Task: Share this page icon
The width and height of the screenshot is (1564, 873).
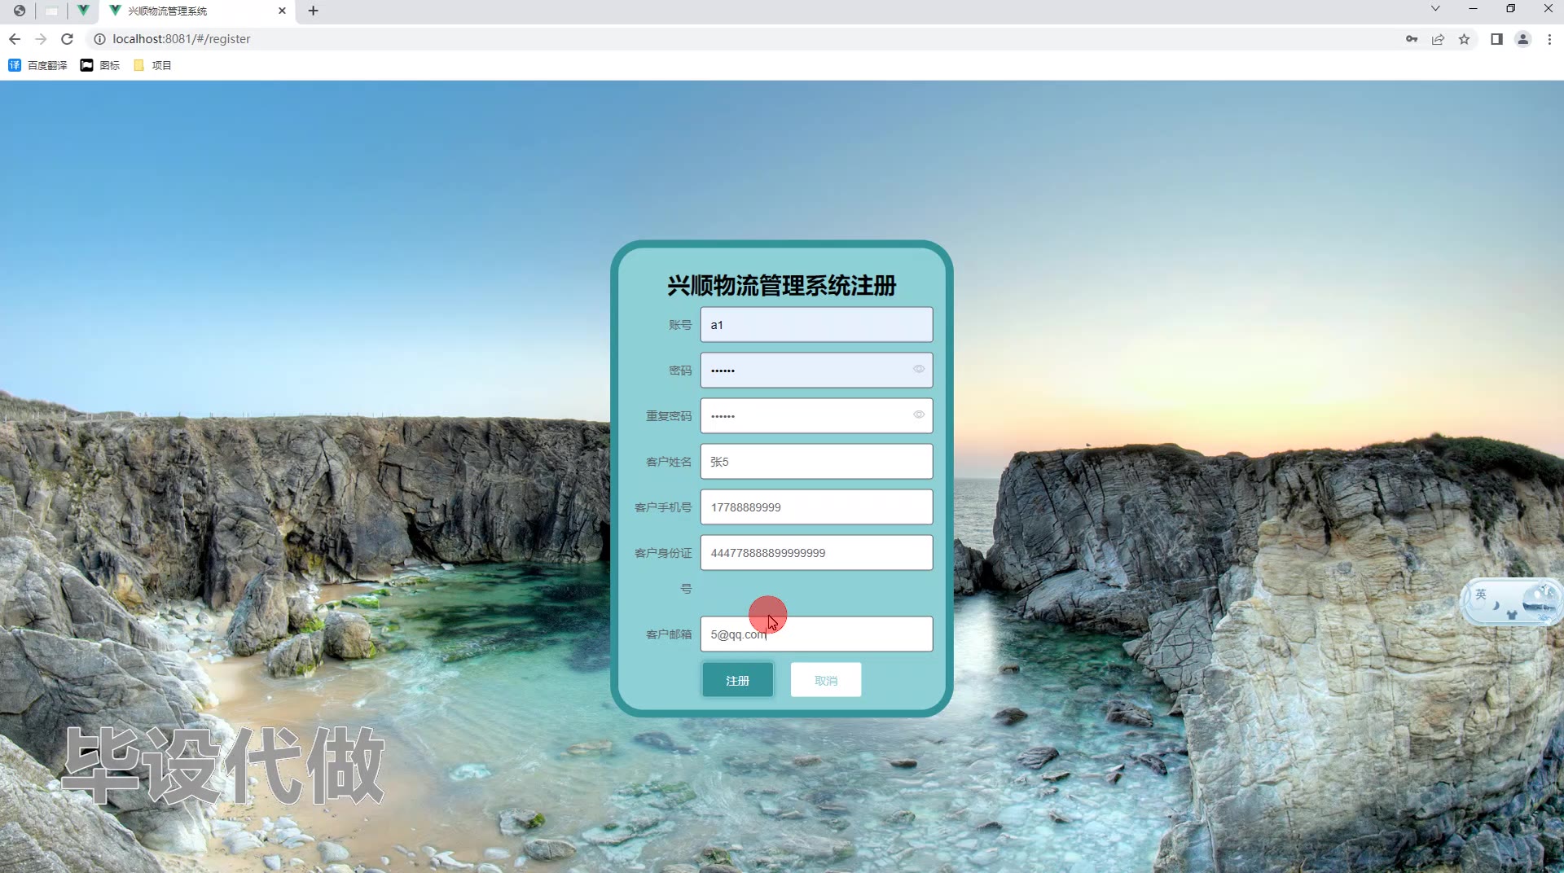Action: click(x=1438, y=39)
